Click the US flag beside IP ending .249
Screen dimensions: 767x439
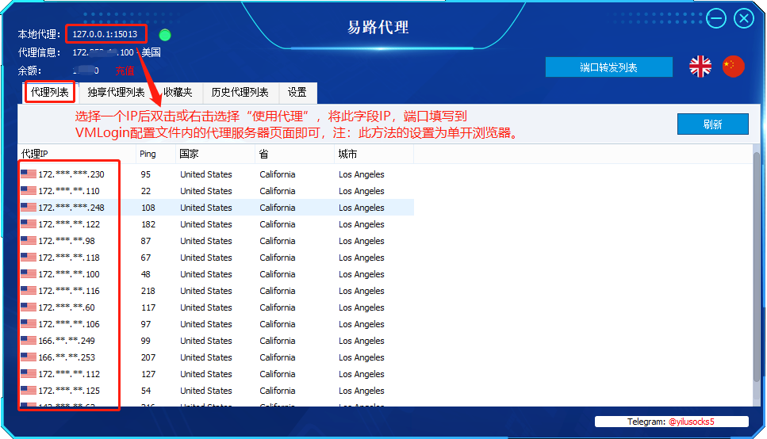(x=29, y=341)
